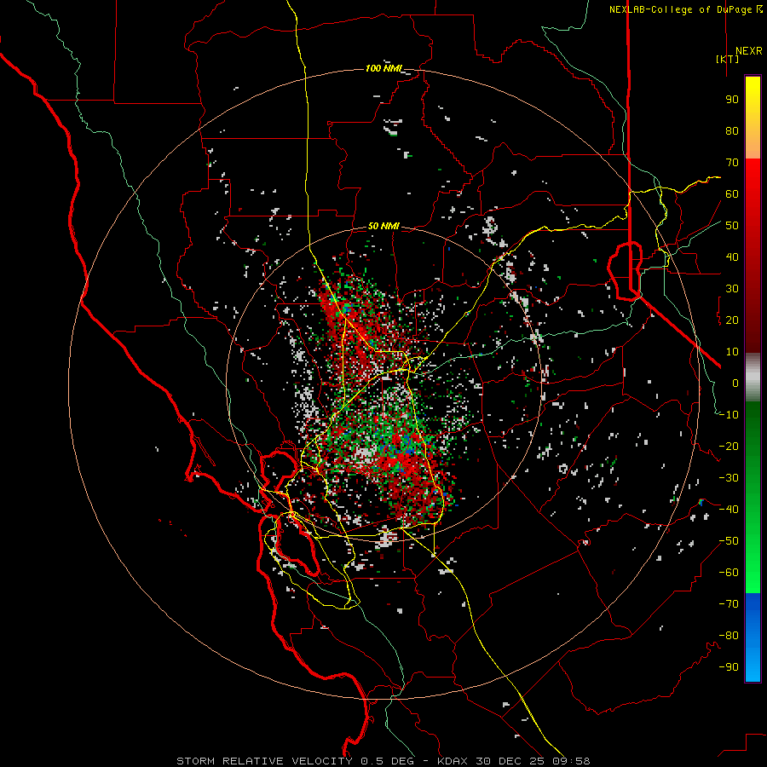767x767 pixels.
Task: Click the 90 value on the scale
Action: (732, 100)
